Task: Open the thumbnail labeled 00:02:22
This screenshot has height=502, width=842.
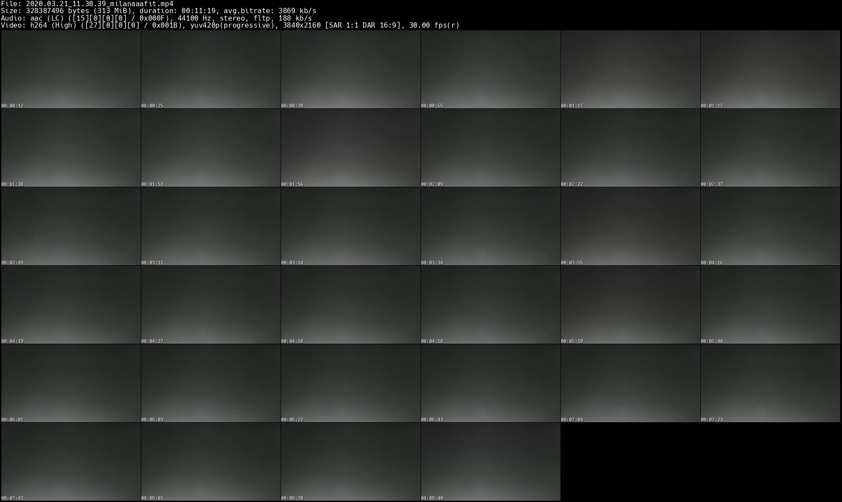Action: click(x=631, y=148)
